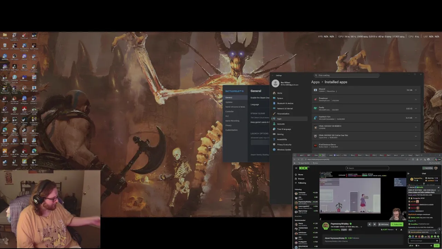Click the Get KICKs button
This screenshot has width=442, height=249.
click(x=428, y=168)
